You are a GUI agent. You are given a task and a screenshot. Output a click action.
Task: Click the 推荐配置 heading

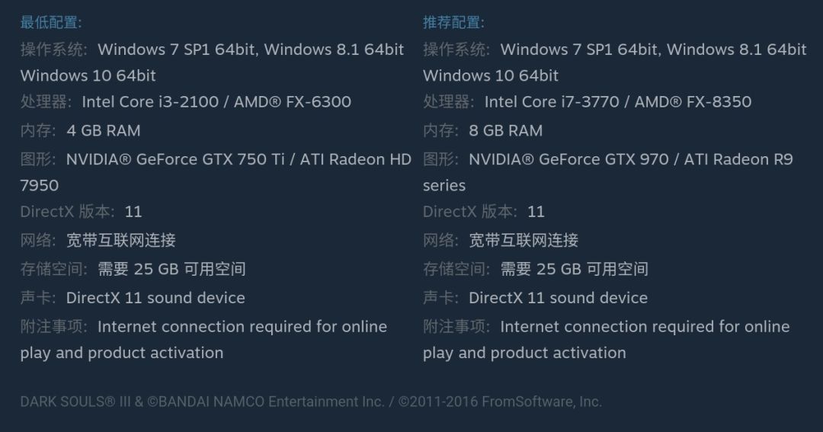(x=453, y=22)
